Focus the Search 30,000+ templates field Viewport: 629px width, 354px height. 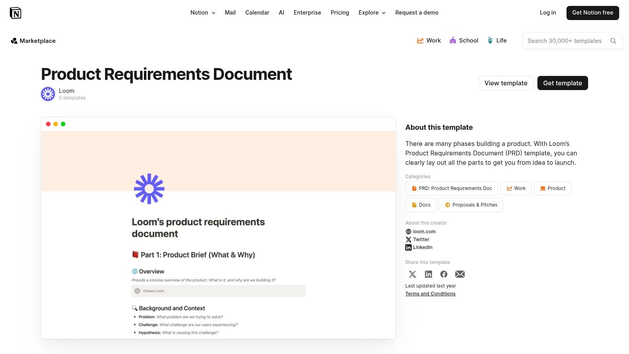click(x=564, y=41)
